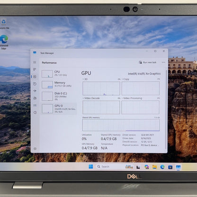Open the Details sidebar icon
This screenshot has height=197, width=197.
(35, 105)
